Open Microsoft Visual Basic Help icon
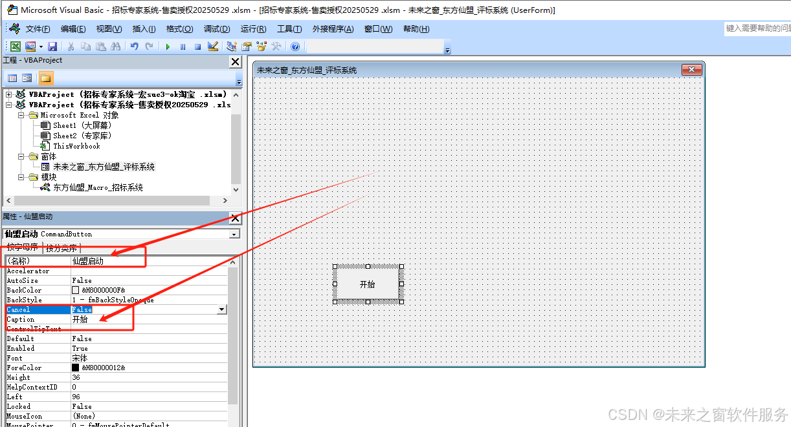 [295, 47]
